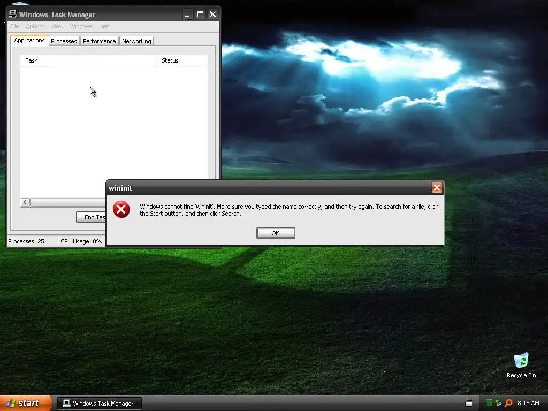Open the File menu in Task Manager
Image resolution: width=548 pixels, height=411 pixels.
pos(14,26)
